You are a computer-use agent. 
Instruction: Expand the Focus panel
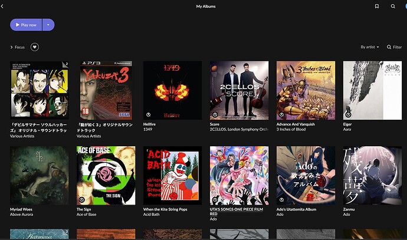coord(17,47)
